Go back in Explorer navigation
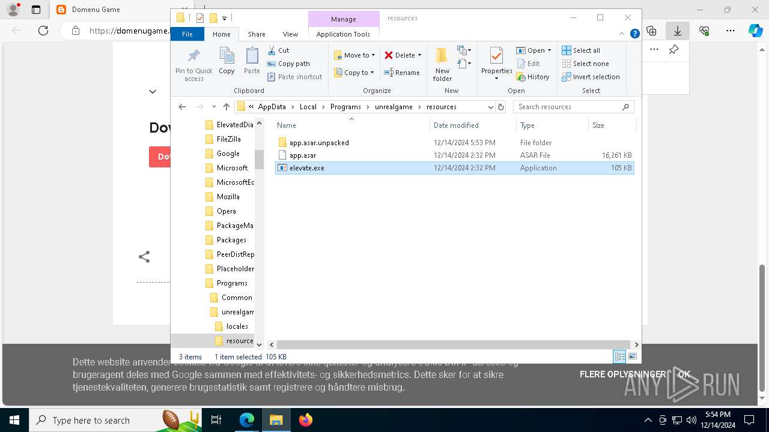769x432 pixels. tap(182, 107)
